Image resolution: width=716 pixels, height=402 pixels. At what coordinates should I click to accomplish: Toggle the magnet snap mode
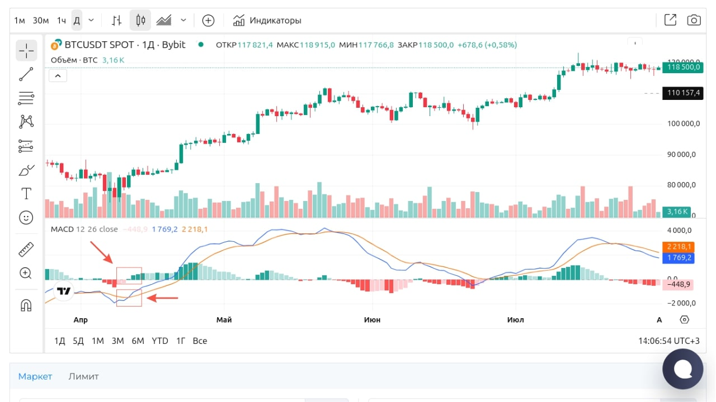coord(26,305)
